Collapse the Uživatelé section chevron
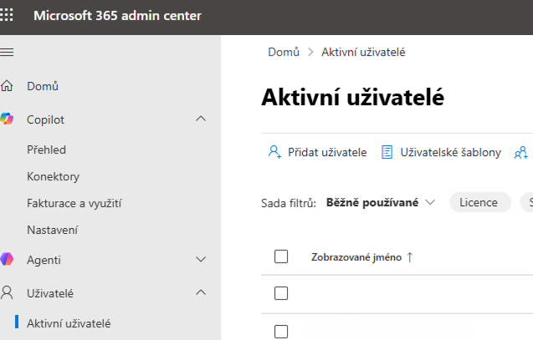 pyautogui.click(x=201, y=292)
